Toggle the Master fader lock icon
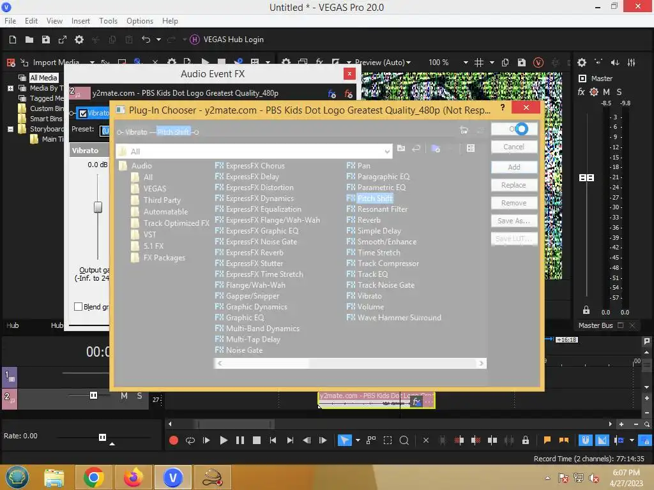The width and height of the screenshot is (654, 490). click(x=586, y=311)
